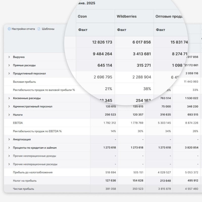Select magnified value 6 017 856
The height and width of the screenshot is (202, 202).
click(x=142, y=42)
